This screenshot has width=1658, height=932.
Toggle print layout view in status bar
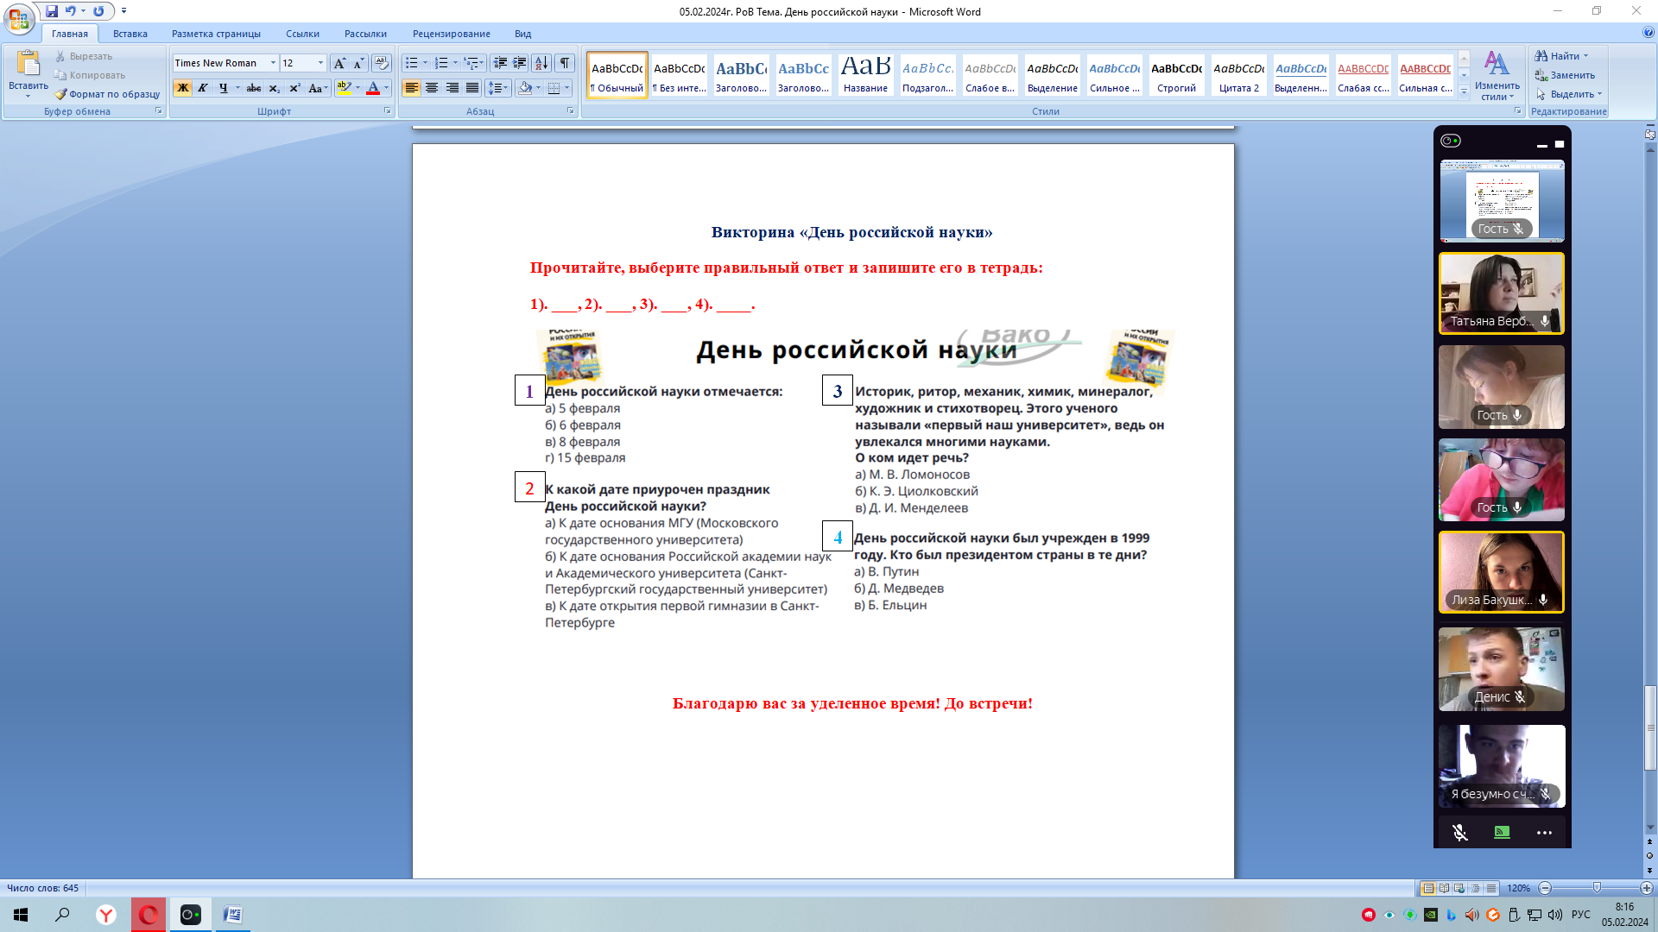(x=1428, y=888)
